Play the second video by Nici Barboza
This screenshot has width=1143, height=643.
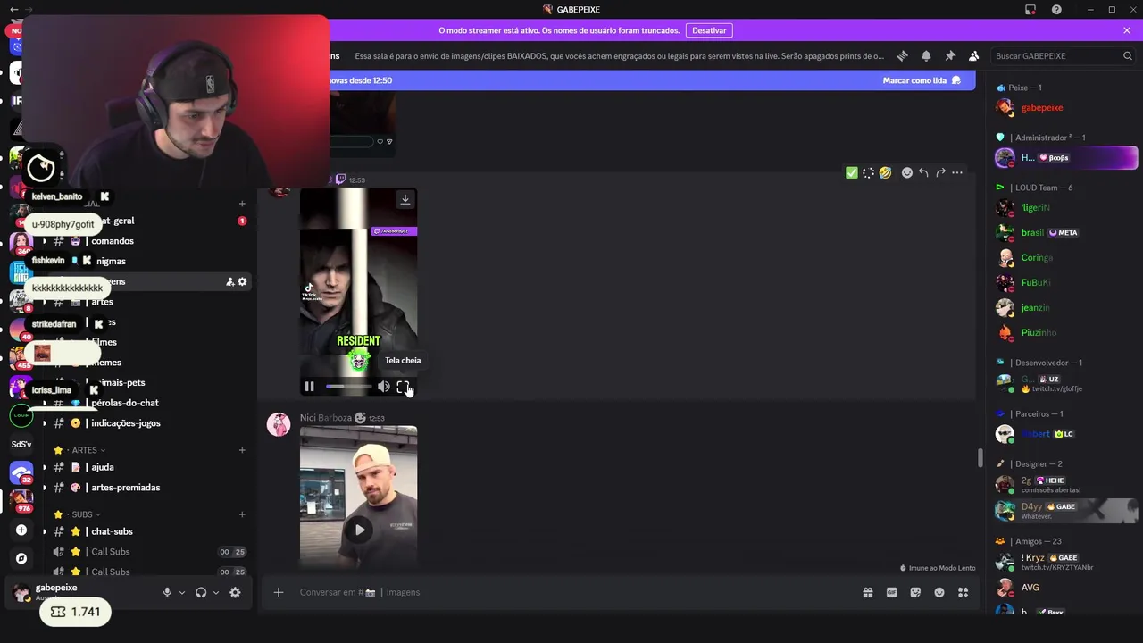click(359, 530)
